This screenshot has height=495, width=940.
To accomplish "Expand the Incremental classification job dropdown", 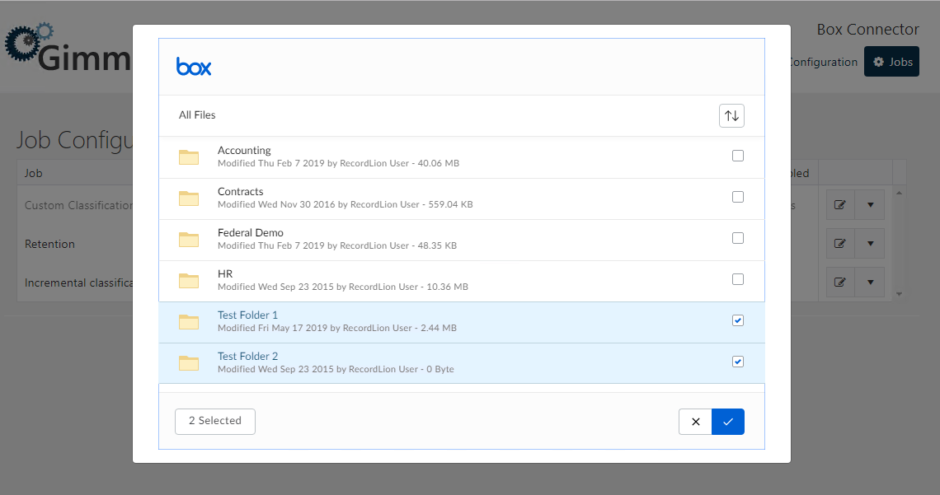I will pos(870,283).
